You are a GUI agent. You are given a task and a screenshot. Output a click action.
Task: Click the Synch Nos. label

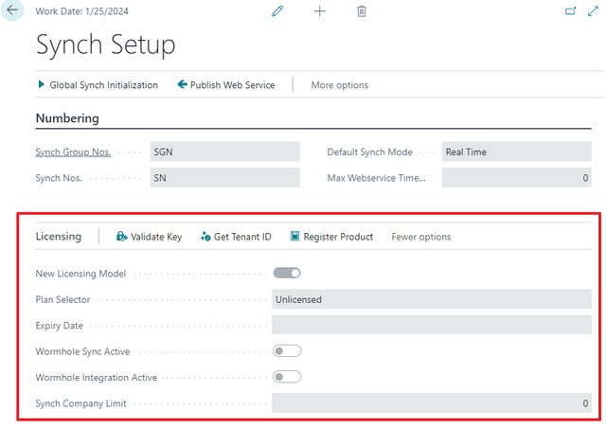(x=59, y=178)
